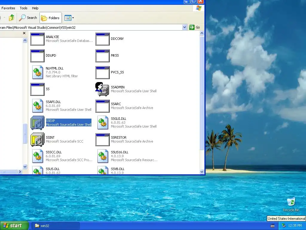
Task: Select the MKSS program icon
Action: (x=102, y=56)
